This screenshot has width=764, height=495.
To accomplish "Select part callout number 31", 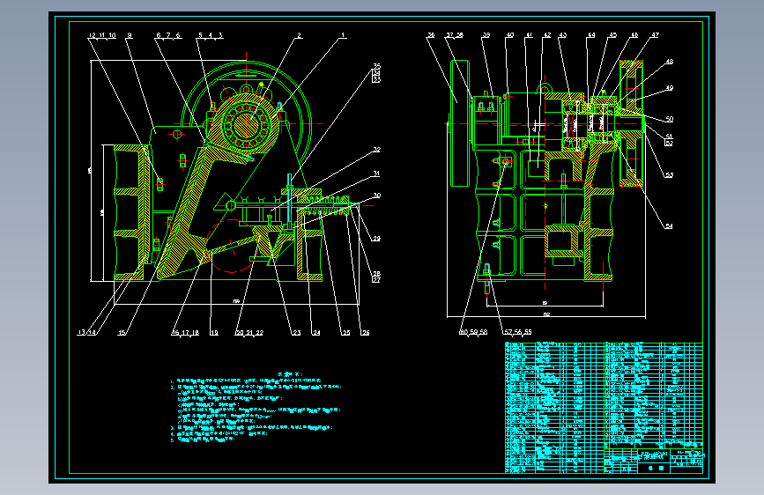I will (x=376, y=174).
